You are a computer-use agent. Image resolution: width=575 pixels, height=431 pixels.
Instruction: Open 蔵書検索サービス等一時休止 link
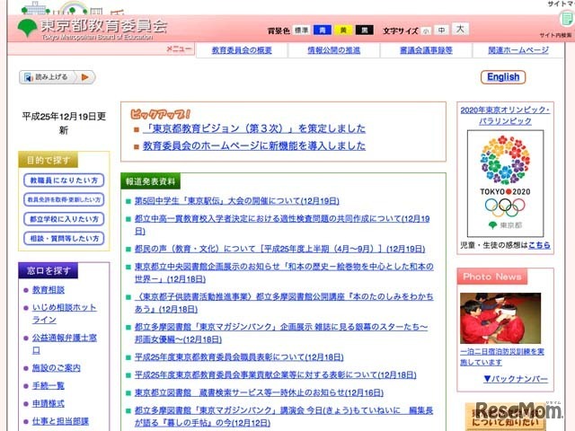pos(259,393)
